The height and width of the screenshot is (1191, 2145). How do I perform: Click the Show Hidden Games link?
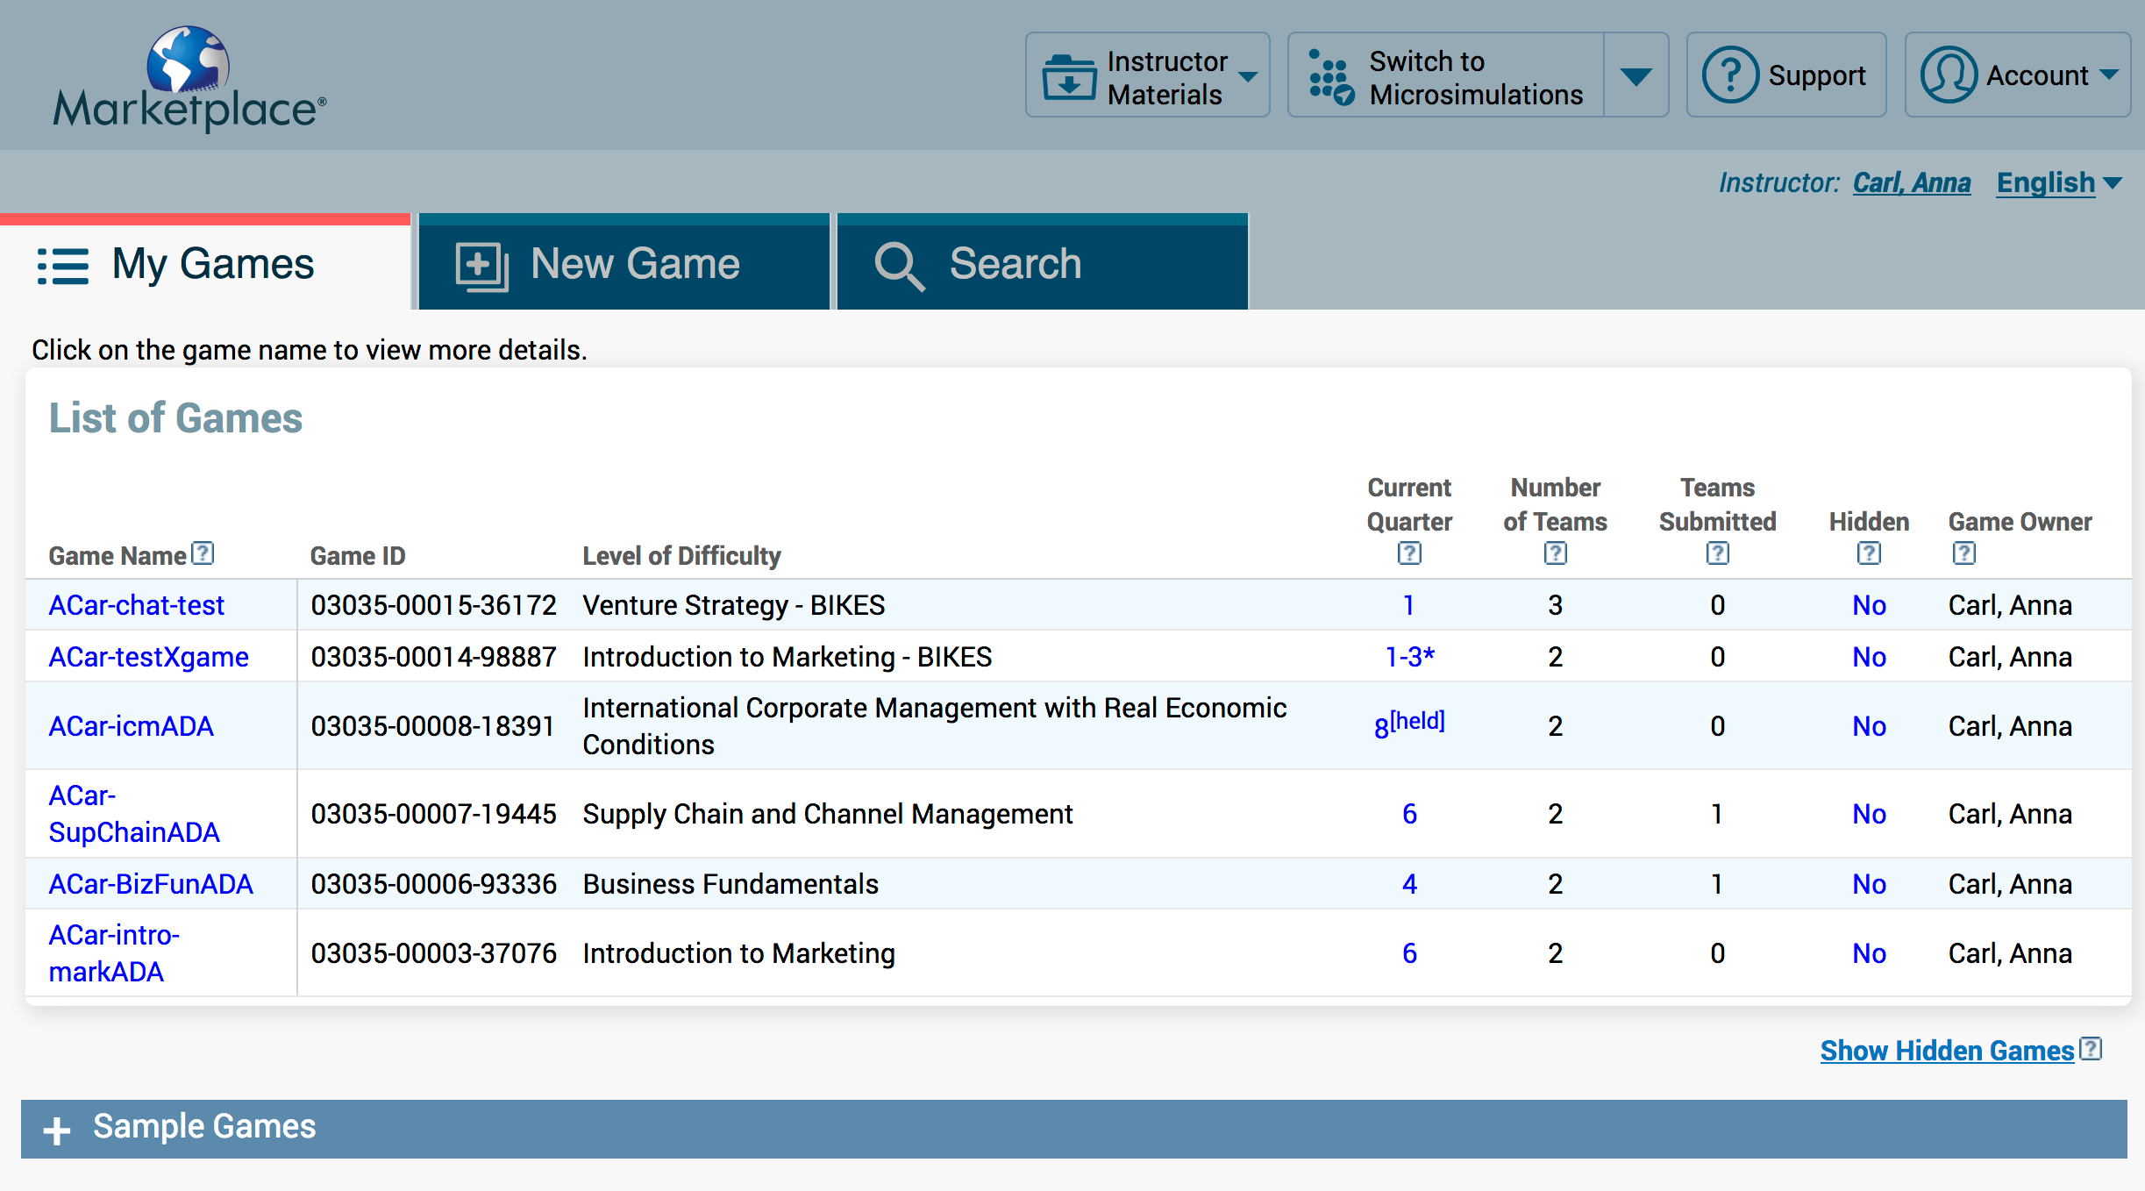1947,1051
